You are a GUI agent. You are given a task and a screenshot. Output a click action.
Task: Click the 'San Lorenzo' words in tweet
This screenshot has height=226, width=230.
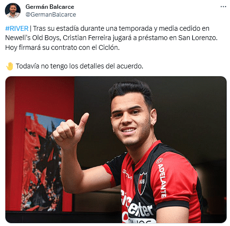[198, 38]
